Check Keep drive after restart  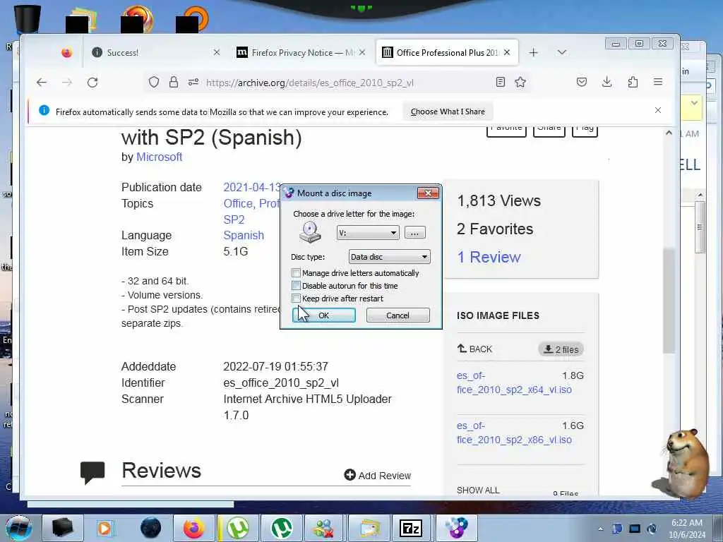(x=296, y=299)
